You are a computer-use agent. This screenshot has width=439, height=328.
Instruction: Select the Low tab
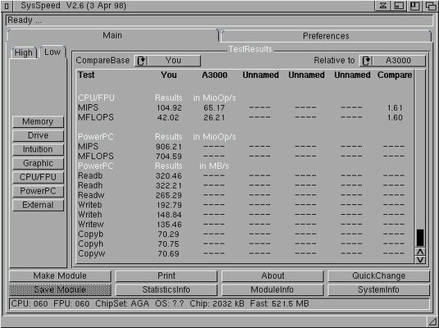point(52,52)
